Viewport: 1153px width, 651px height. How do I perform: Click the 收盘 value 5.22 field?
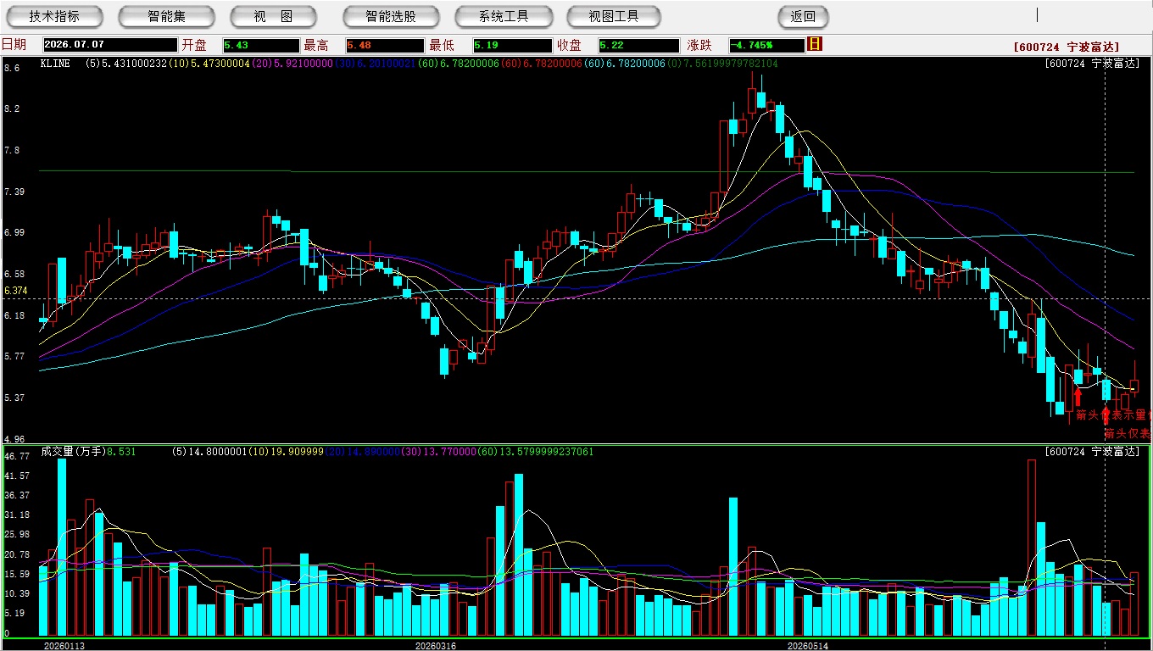pyautogui.click(x=636, y=45)
